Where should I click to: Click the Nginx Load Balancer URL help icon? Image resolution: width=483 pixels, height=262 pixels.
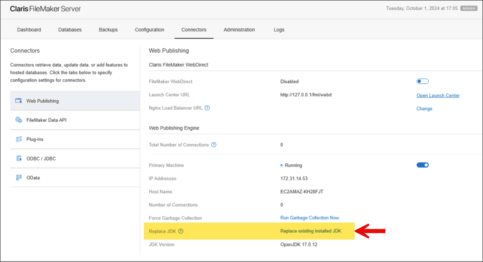pyautogui.click(x=207, y=108)
